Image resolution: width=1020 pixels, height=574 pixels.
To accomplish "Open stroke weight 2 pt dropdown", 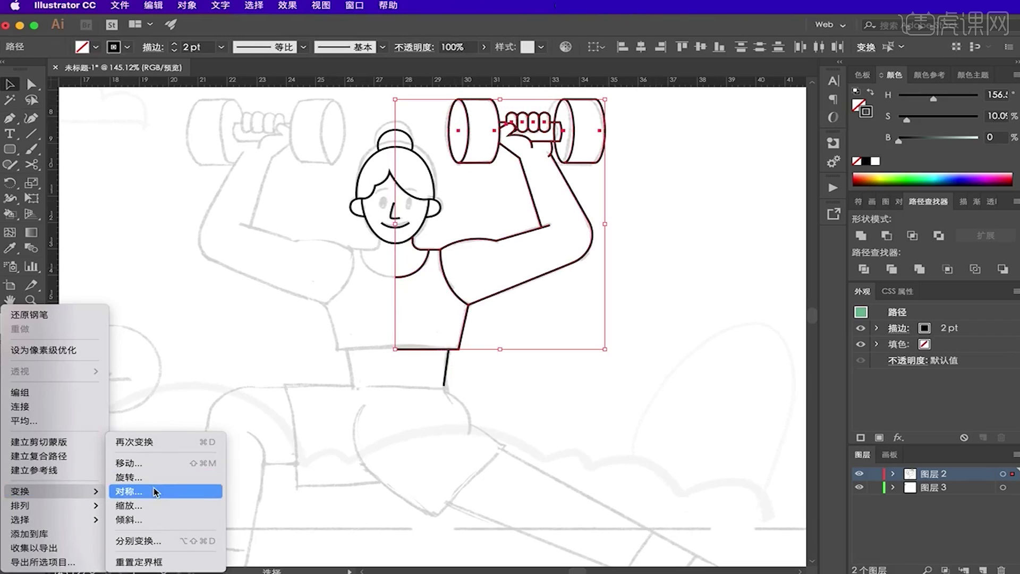I will 222,47.
